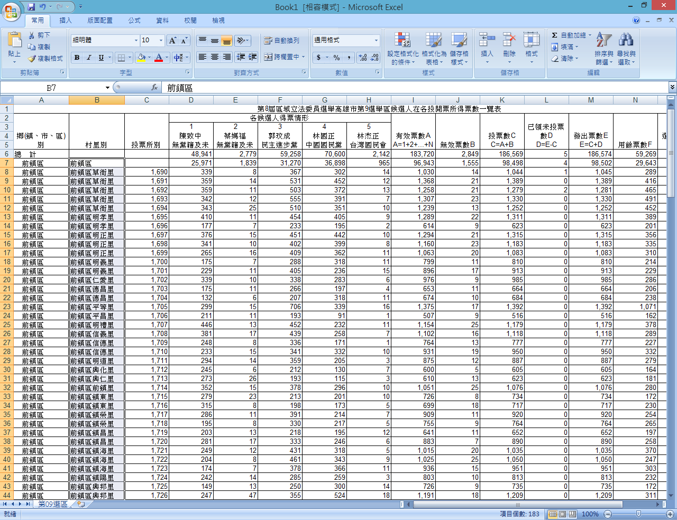The image size is (677, 520).
Task: Toggle bold formatting
Action: pos(77,58)
